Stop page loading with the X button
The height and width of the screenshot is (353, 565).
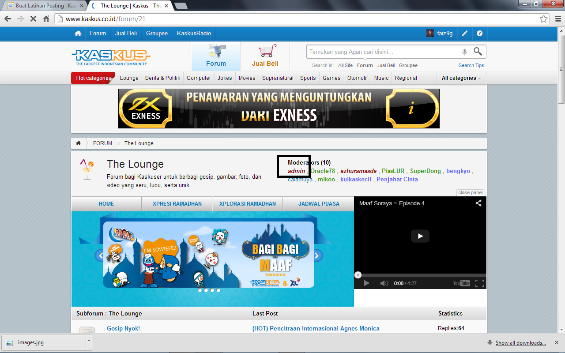pos(33,19)
